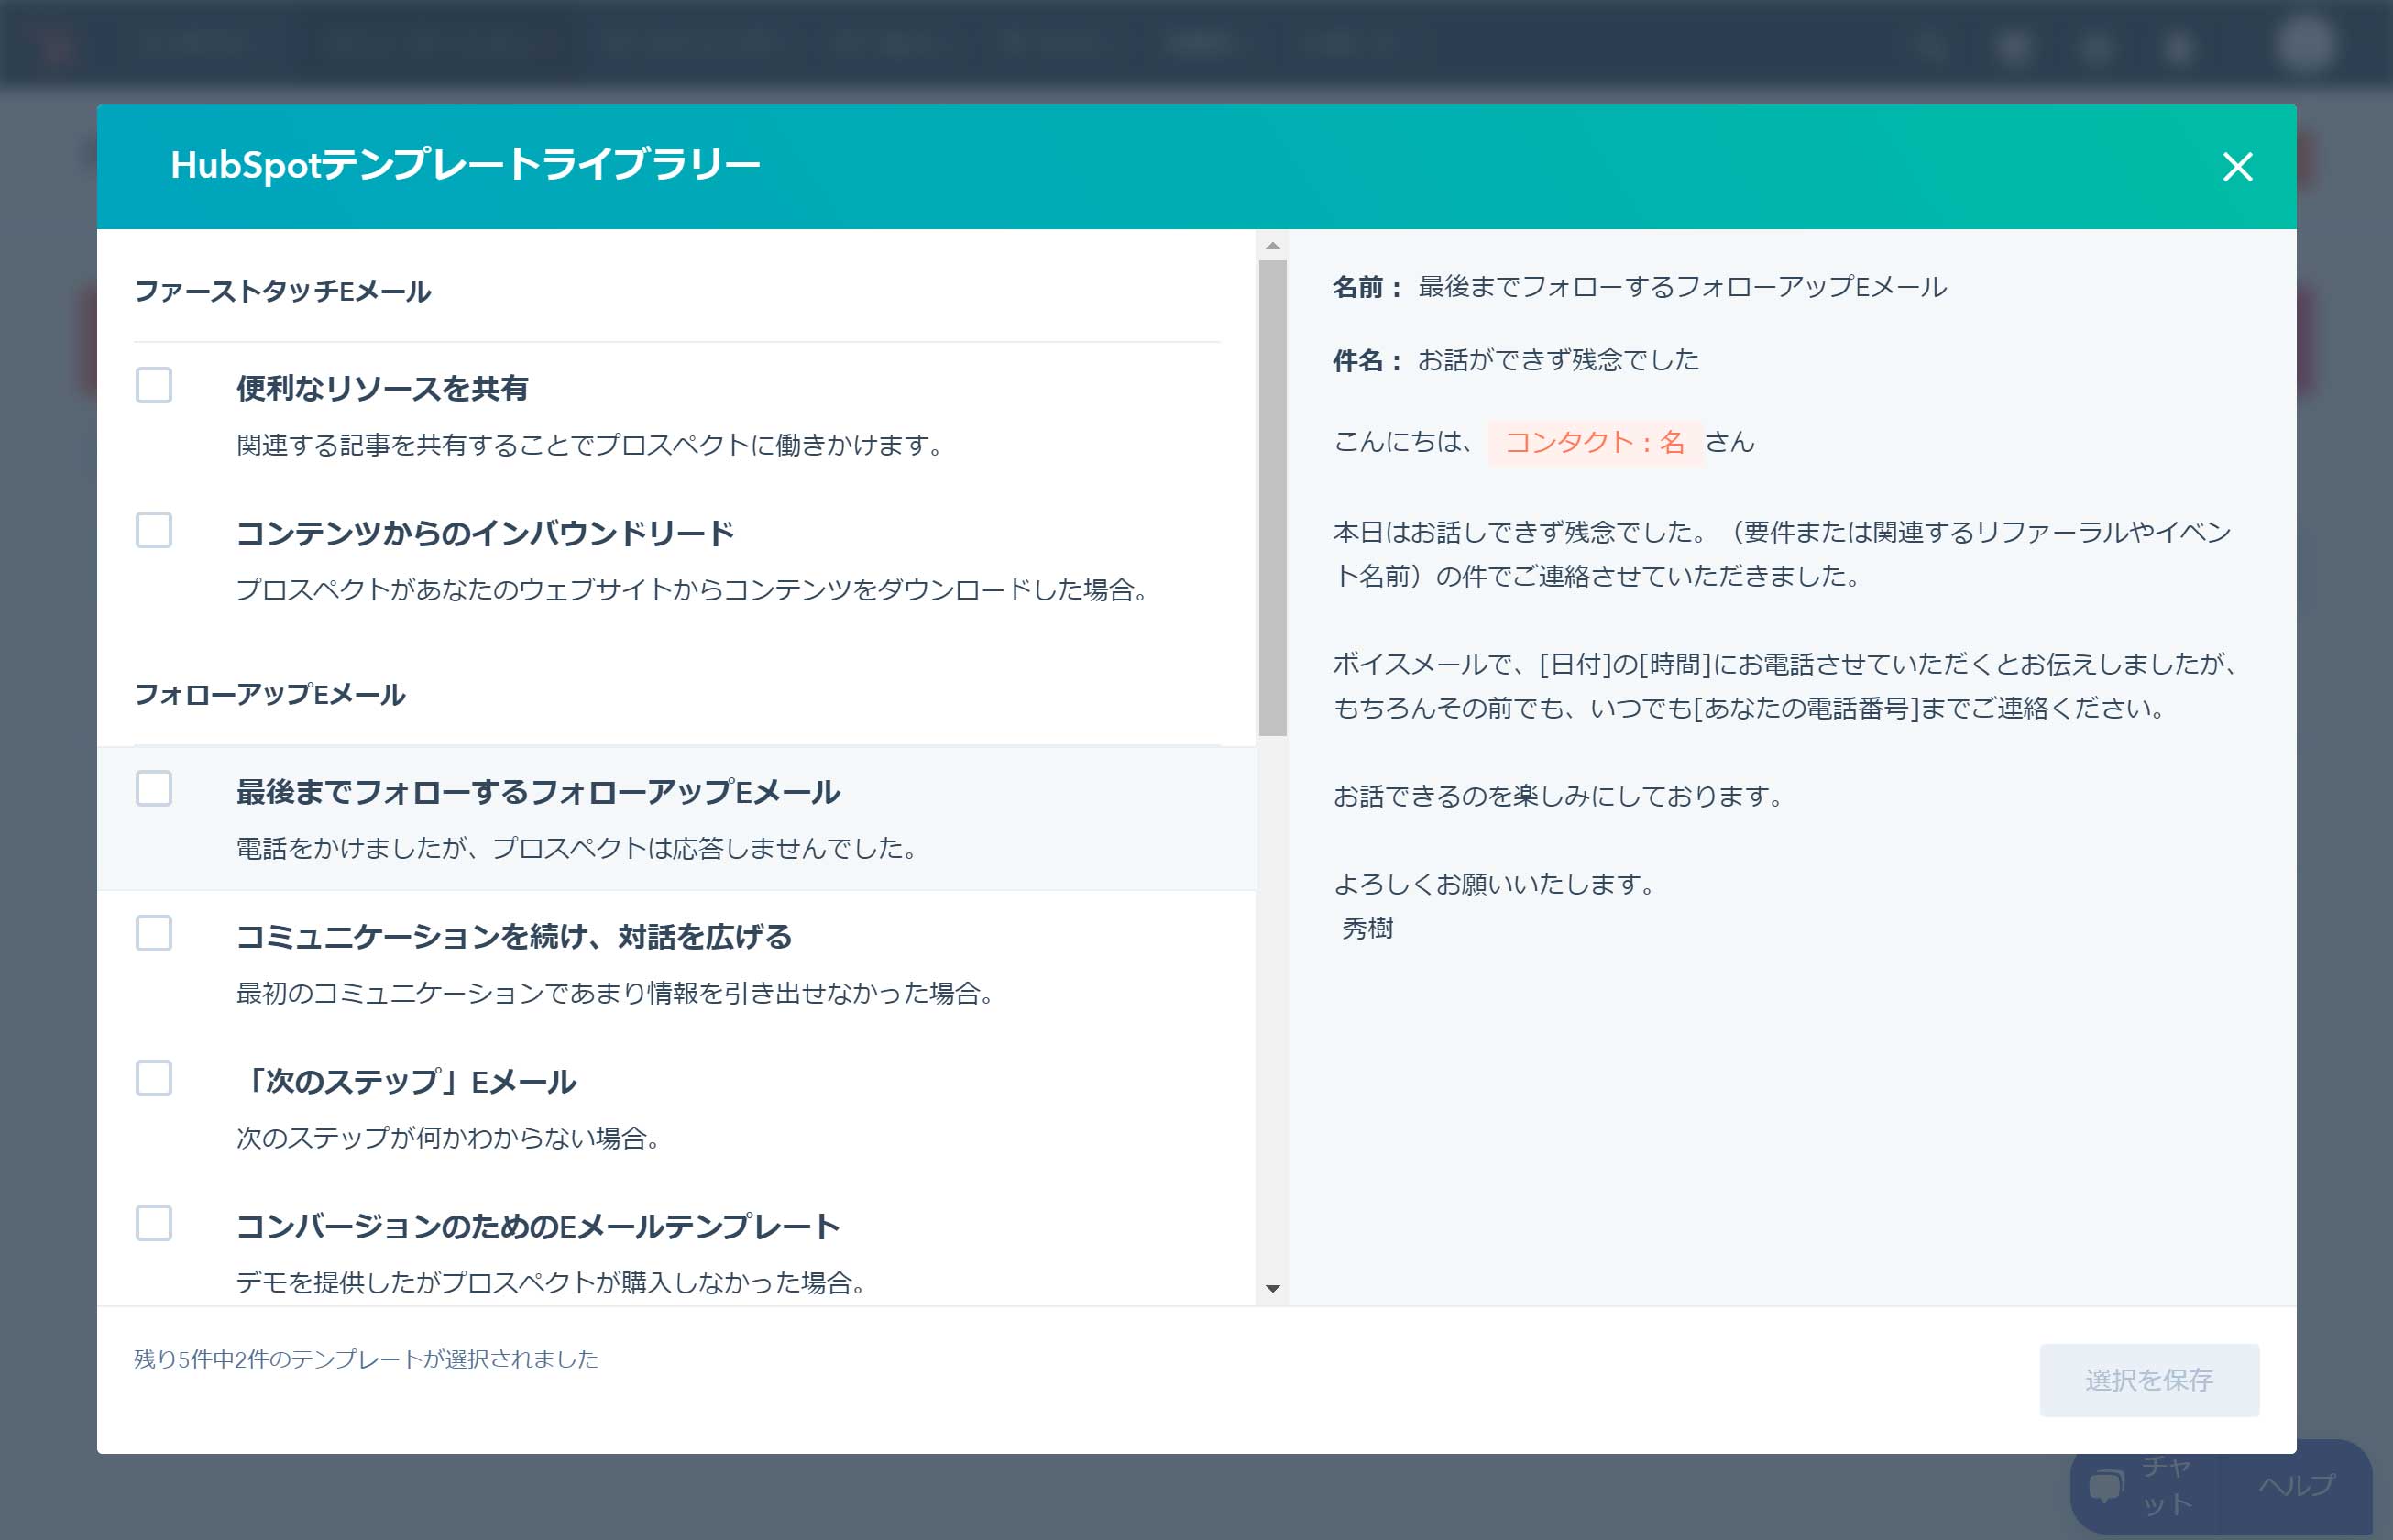Click scrollbar down arrow in template list

[x=1272, y=1289]
